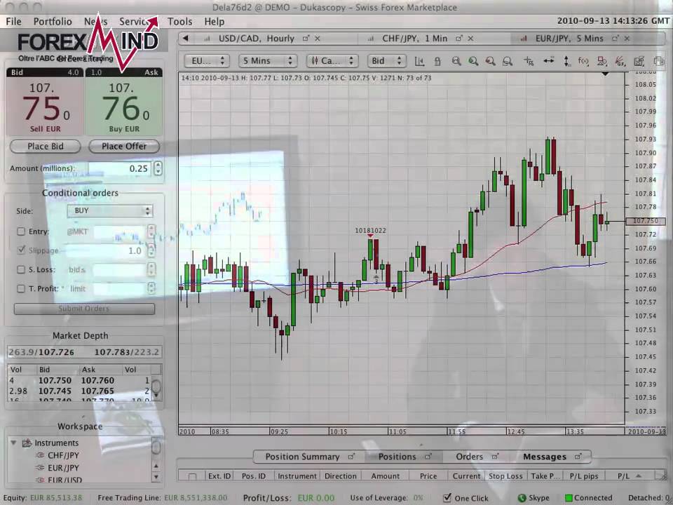Click the Amount (millions) input field
This screenshot has height=505, width=673.
coord(120,168)
